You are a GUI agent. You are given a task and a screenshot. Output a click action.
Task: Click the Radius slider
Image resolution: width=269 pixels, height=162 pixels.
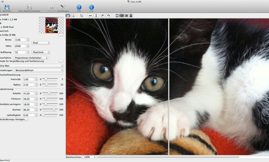pyautogui.click(x=50, y=84)
